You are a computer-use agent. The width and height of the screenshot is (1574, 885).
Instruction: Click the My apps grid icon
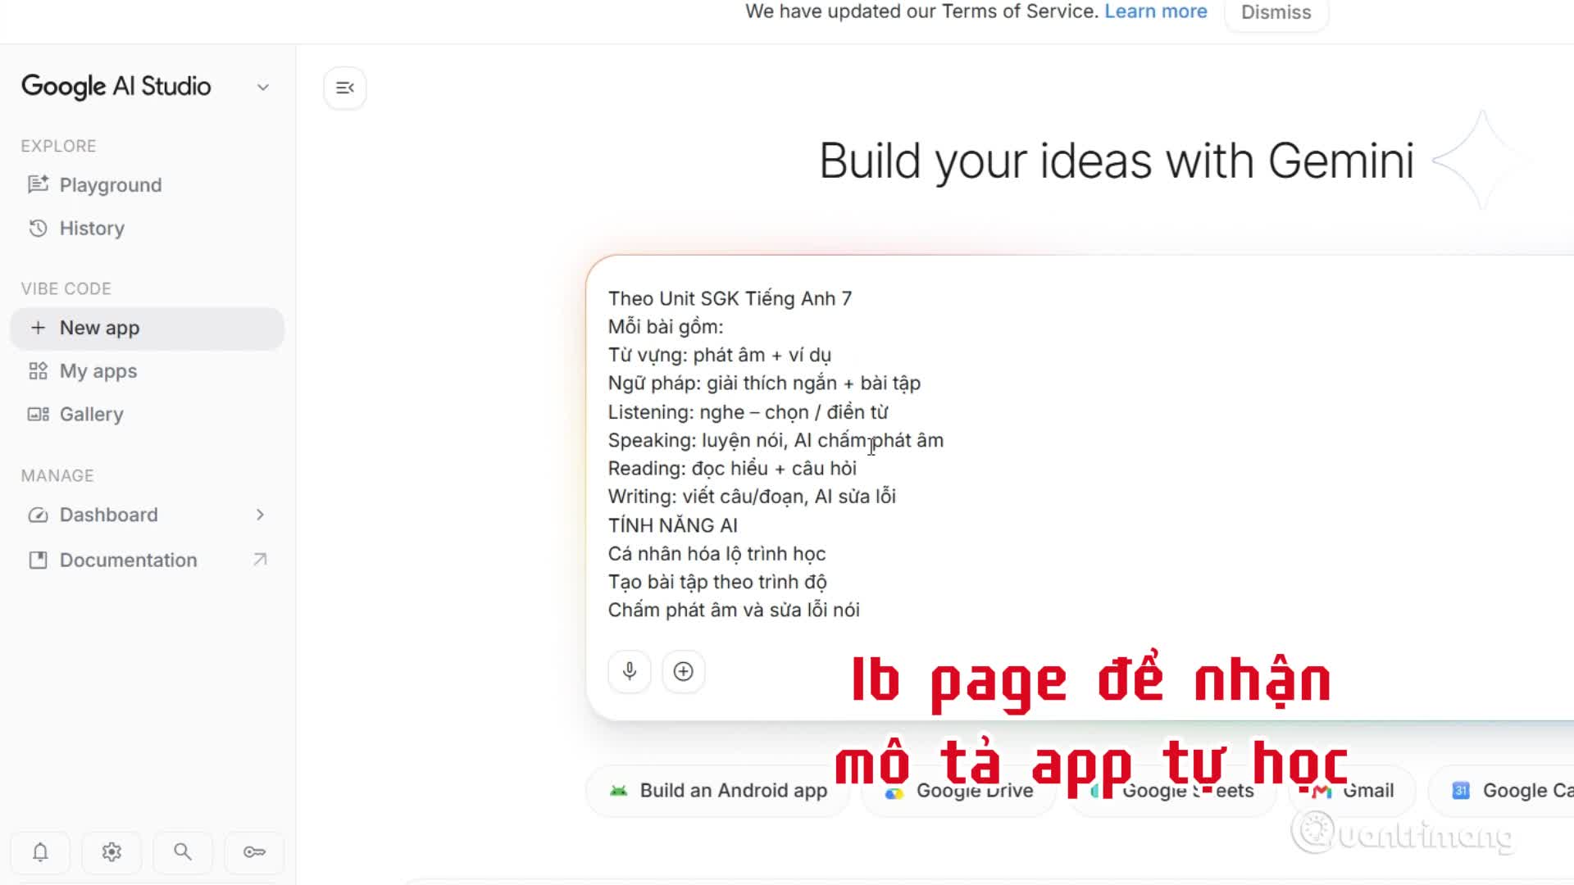[x=38, y=371]
